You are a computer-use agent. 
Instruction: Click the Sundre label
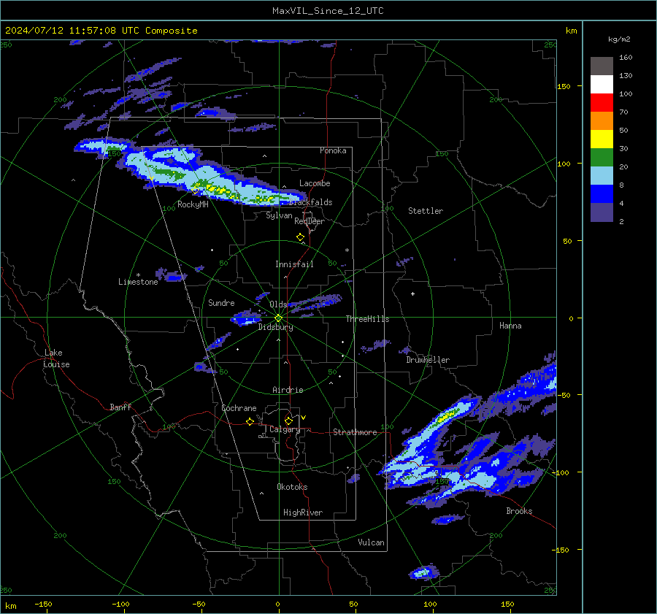(221, 303)
